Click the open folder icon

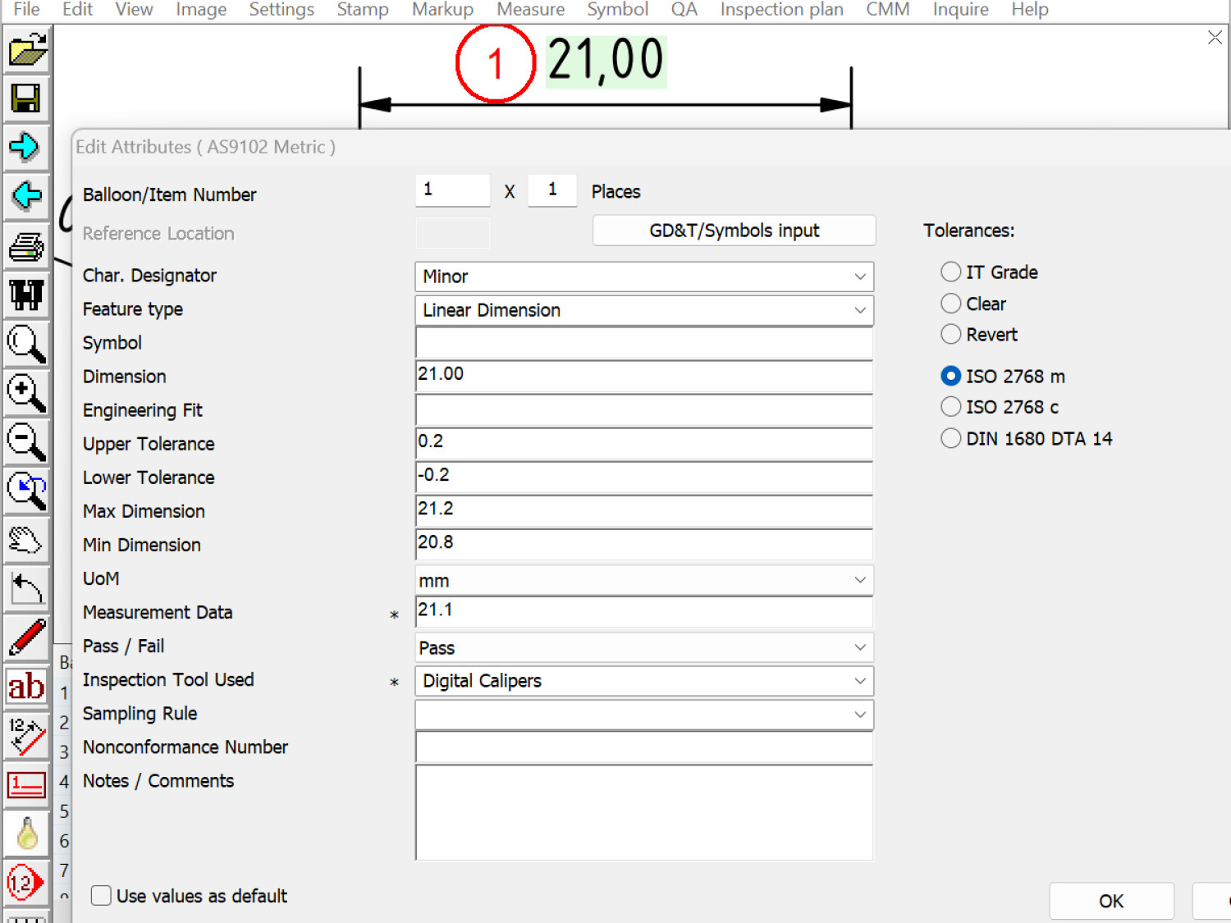coord(26,50)
